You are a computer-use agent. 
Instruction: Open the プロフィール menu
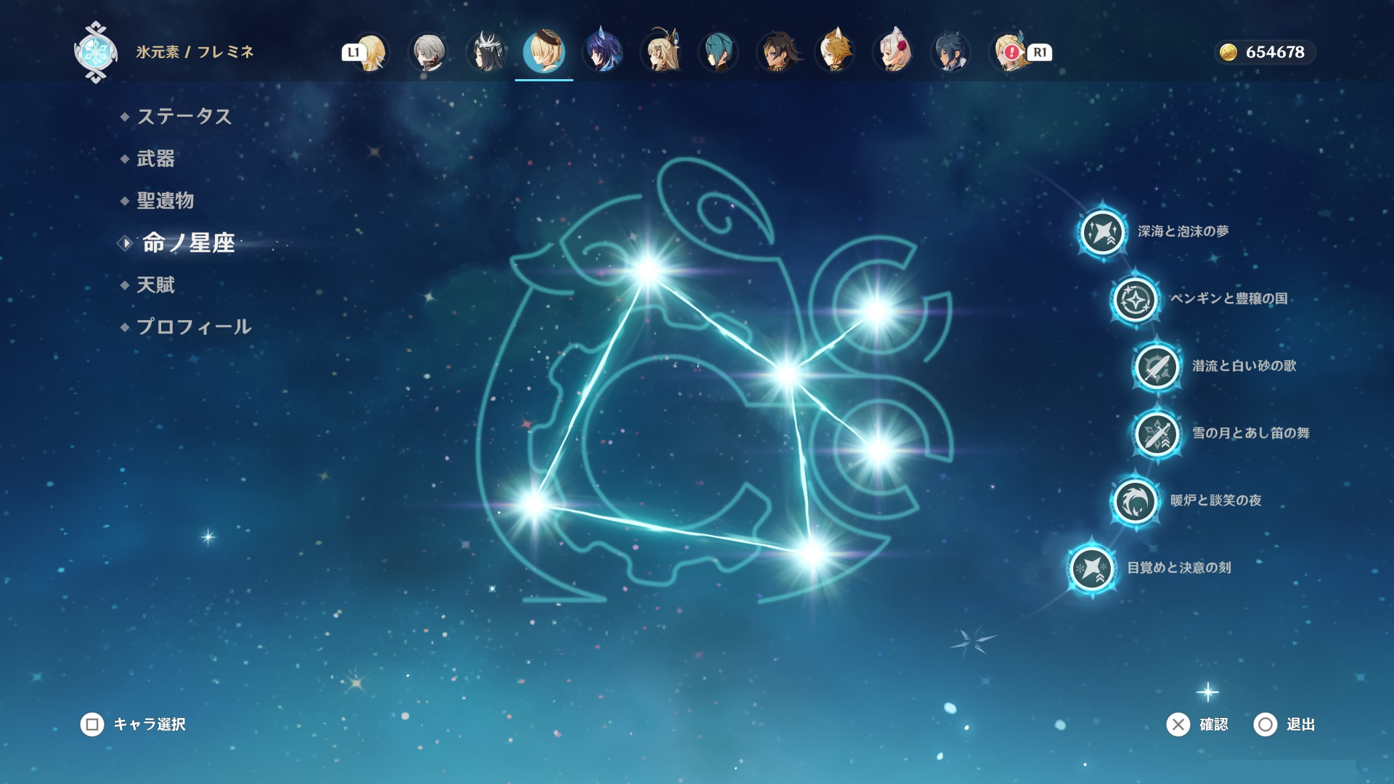click(194, 327)
